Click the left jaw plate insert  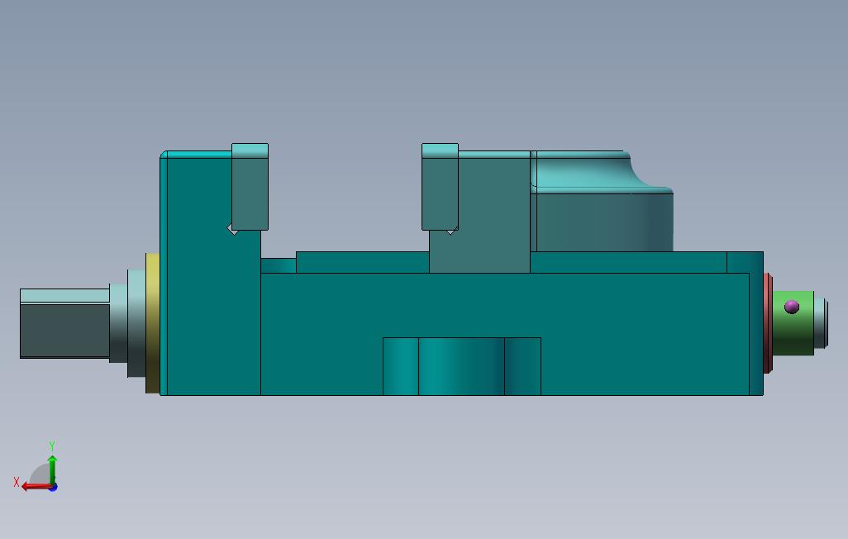pyautogui.click(x=250, y=187)
